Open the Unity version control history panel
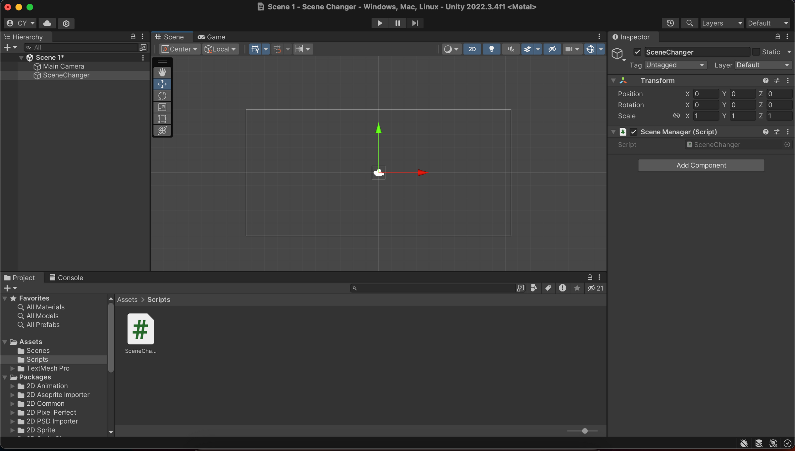795x451 pixels. (670, 23)
